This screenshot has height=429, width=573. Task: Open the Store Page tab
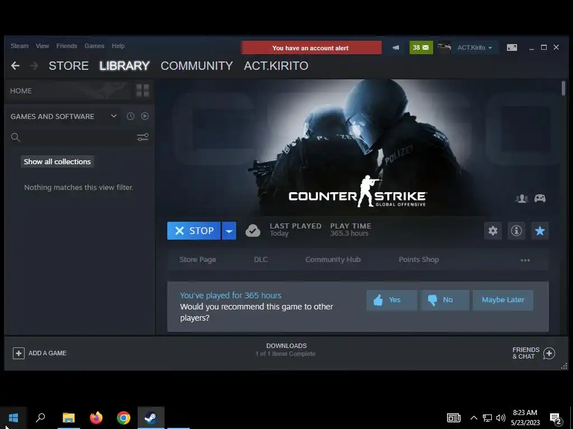[x=198, y=259]
